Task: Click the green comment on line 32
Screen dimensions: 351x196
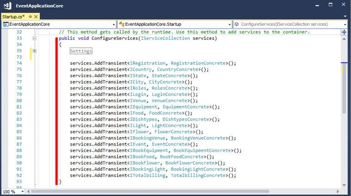Action: 184,32
